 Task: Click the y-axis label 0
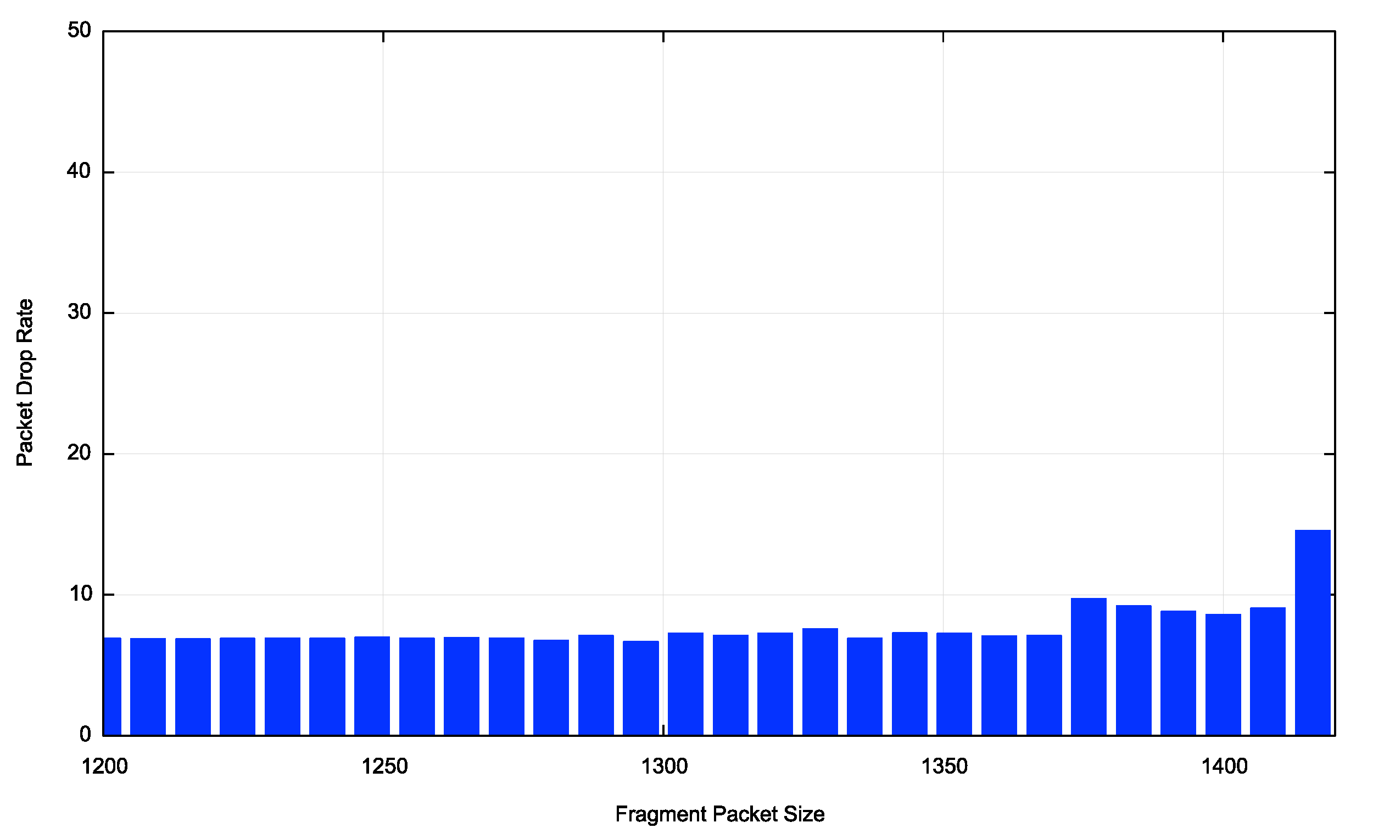tap(85, 734)
